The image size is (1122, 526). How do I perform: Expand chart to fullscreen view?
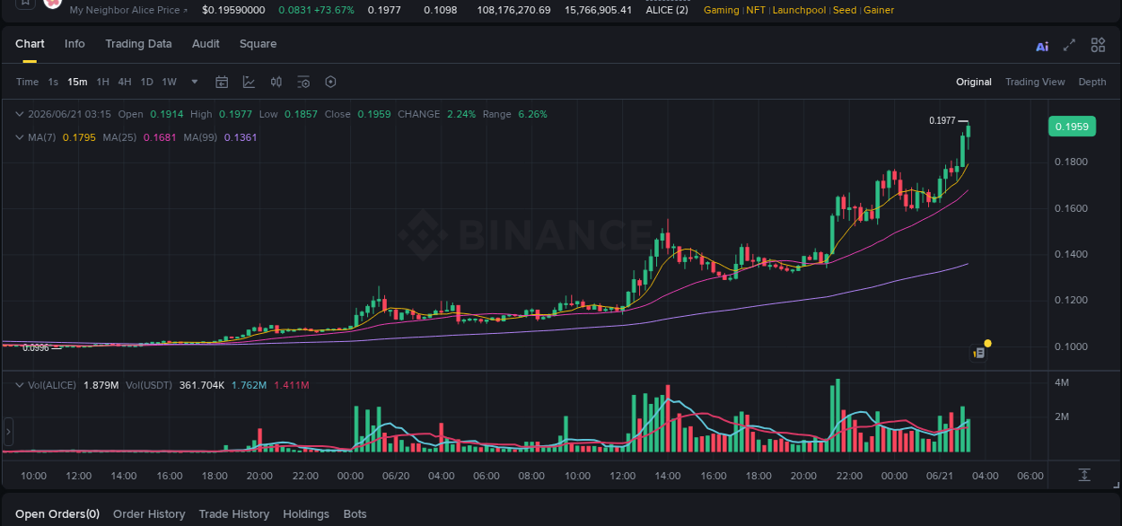tap(1069, 45)
